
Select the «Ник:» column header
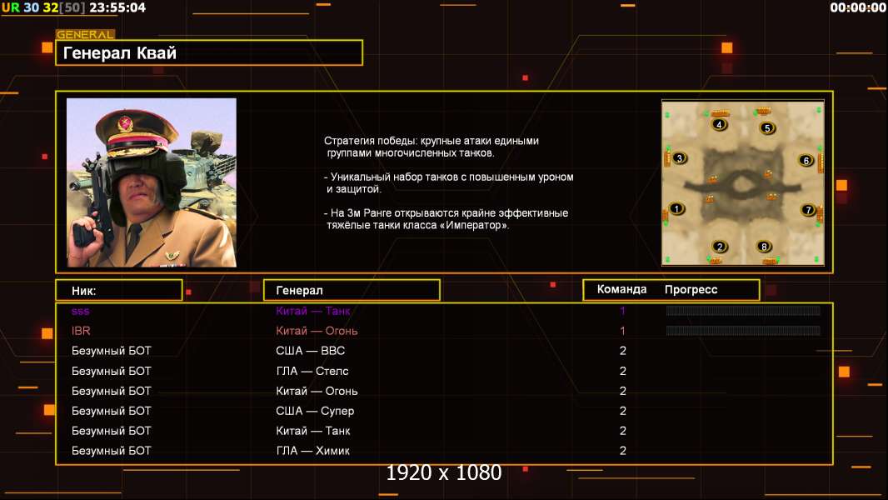click(118, 290)
